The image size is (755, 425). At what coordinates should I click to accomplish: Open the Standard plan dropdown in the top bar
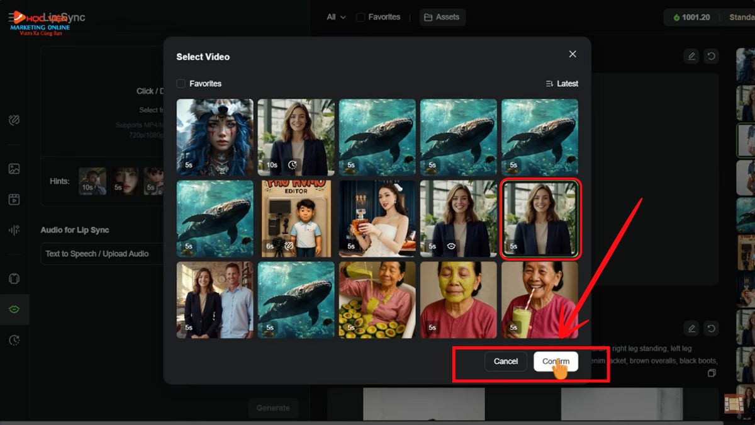pos(741,18)
